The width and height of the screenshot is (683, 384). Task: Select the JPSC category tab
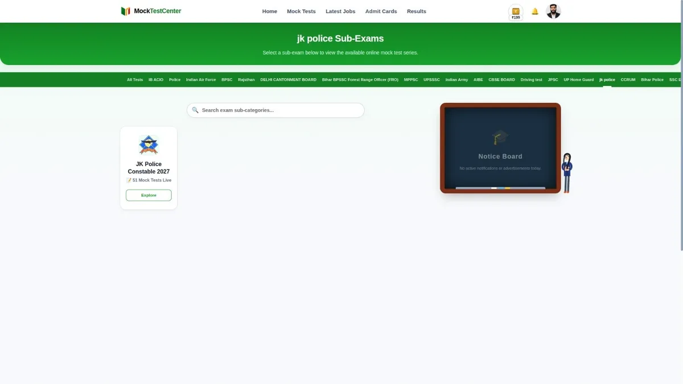553,80
